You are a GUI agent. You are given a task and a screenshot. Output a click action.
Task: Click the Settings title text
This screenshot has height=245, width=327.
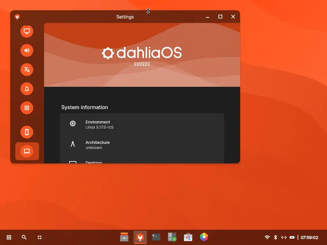coord(125,17)
